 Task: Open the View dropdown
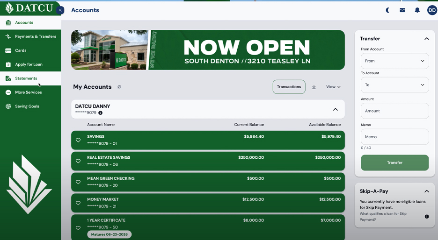333,87
